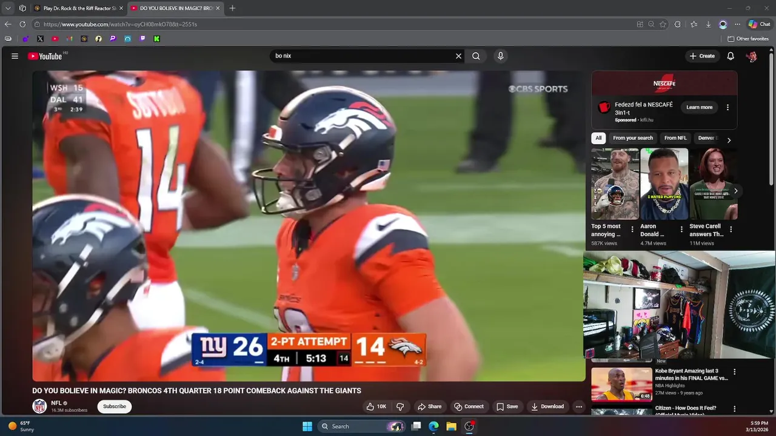Open options for the Kobe Bryant video
The width and height of the screenshot is (776, 436).
pyautogui.click(x=734, y=372)
